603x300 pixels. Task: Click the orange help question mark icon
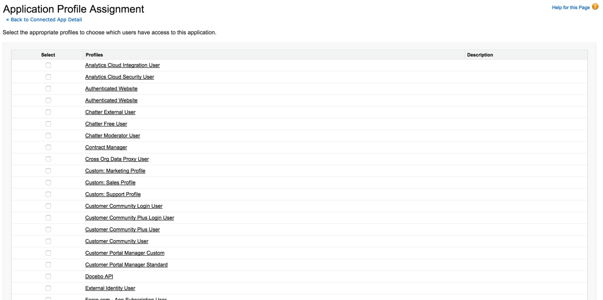point(595,7)
